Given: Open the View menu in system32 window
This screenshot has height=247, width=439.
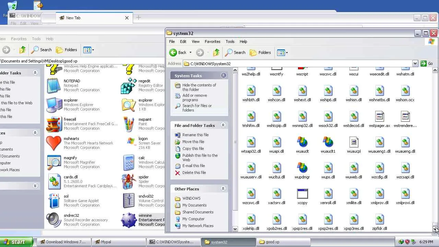Looking at the screenshot, I should coord(195,42).
